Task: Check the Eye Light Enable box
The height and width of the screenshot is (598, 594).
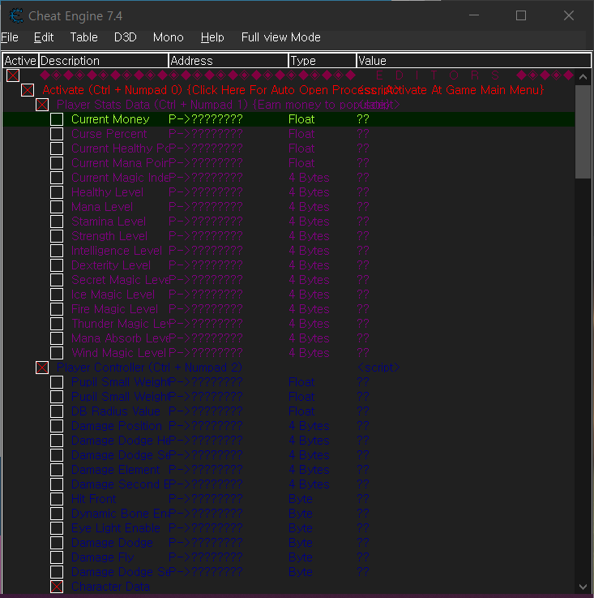Action: point(57,528)
